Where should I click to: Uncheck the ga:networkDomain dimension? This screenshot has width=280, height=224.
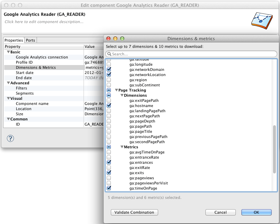pyautogui.click(x=109, y=70)
